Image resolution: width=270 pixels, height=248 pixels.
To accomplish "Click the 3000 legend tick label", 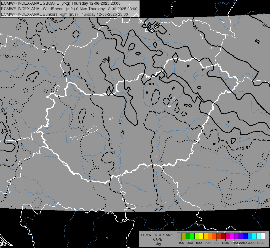I will 252,243.
